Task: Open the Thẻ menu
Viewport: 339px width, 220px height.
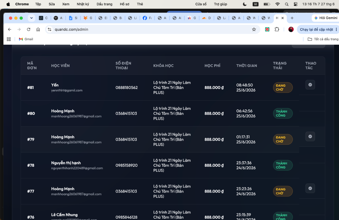Action: 140,4
